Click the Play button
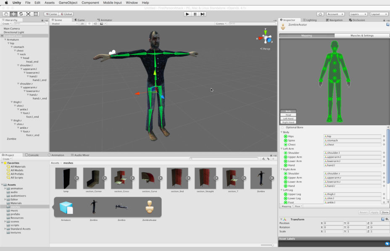 [x=187, y=14]
